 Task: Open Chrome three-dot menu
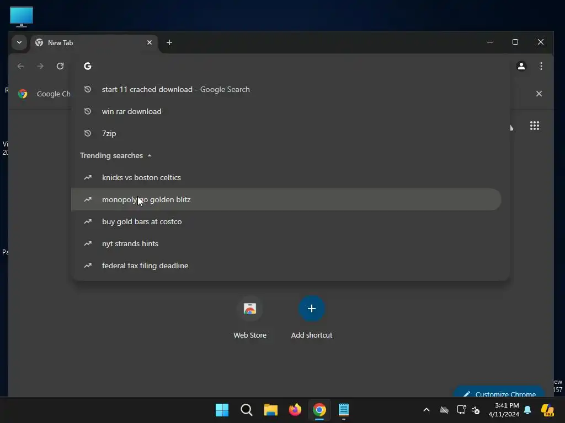541,66
